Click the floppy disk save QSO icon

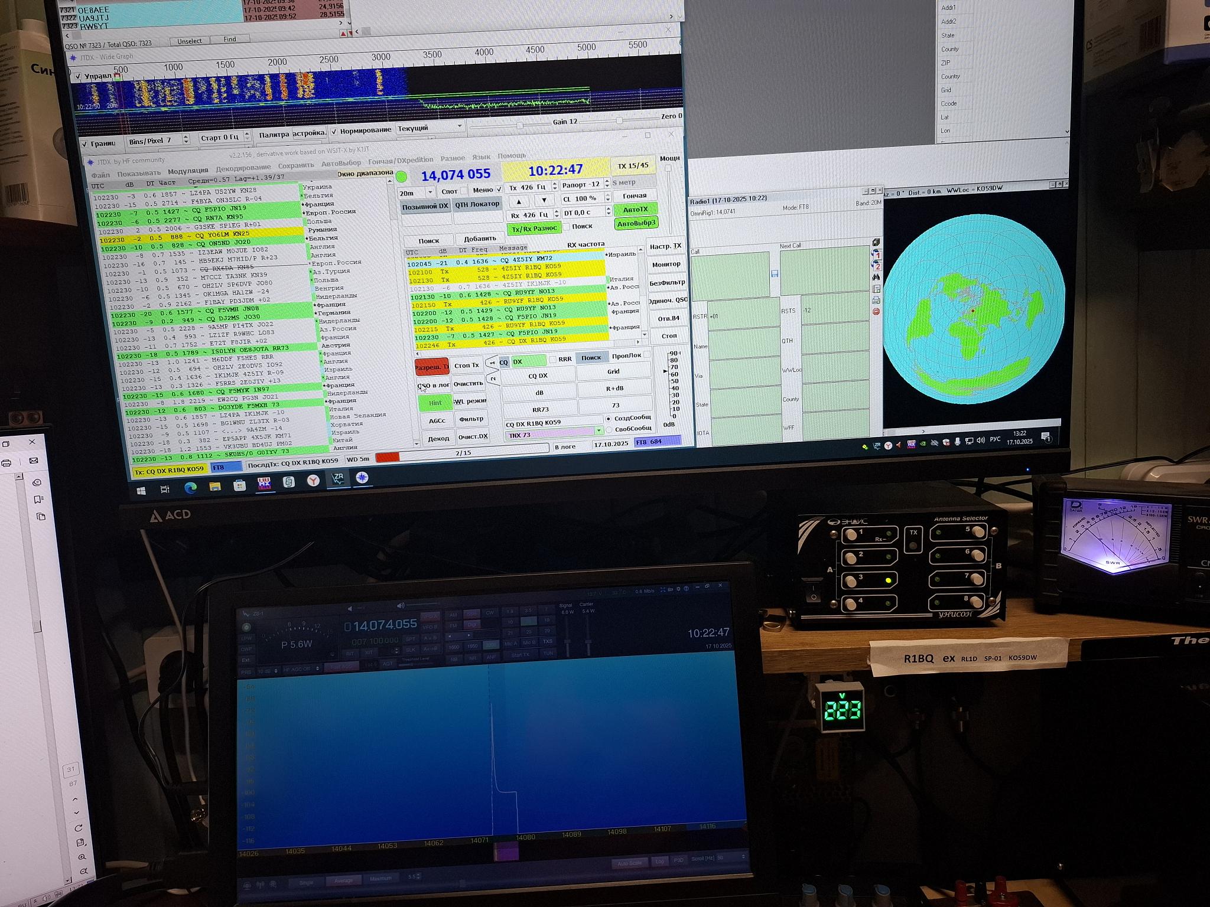coord(775,273)
